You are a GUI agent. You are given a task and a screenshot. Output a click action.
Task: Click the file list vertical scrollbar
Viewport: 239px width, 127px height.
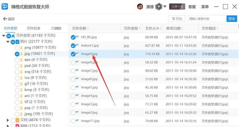tap(238, 27)
